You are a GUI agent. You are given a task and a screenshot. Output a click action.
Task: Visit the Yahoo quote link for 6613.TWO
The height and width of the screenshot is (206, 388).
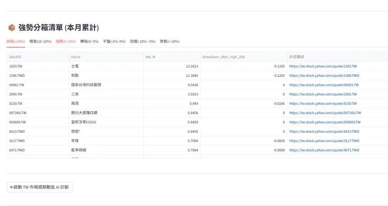coord(324,131)
